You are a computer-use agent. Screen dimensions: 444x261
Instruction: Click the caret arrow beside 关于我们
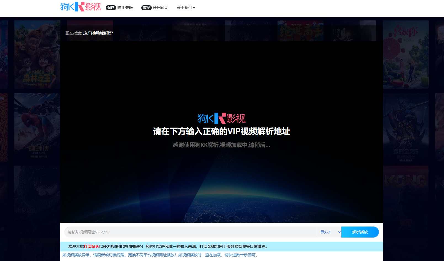(x=194, y=8)
